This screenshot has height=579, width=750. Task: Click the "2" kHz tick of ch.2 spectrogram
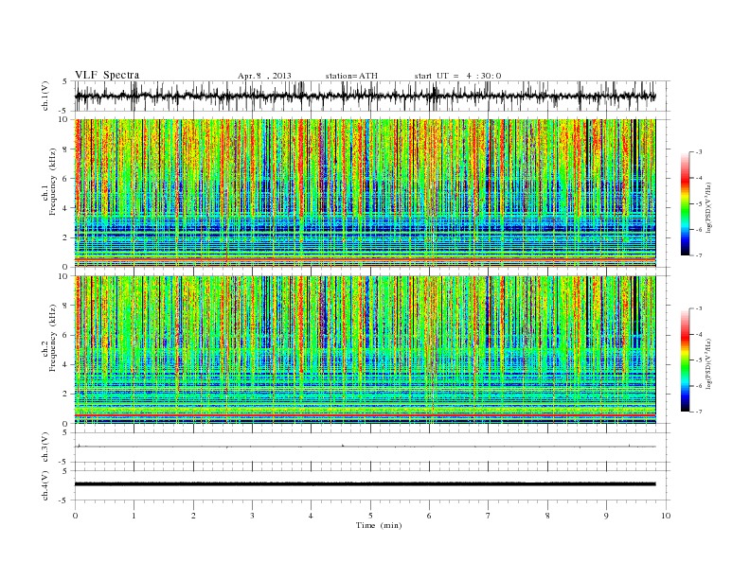pyautogui.click(x=65, y=395)
